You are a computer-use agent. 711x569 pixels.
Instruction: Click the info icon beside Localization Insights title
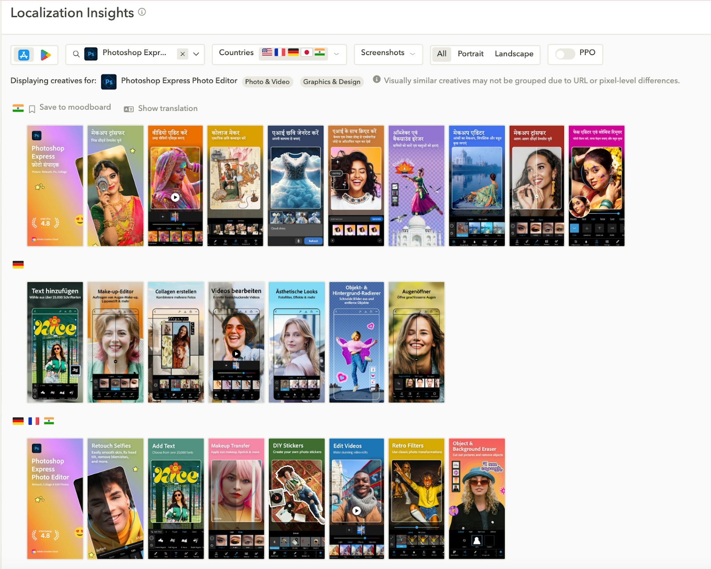[141, 13]
